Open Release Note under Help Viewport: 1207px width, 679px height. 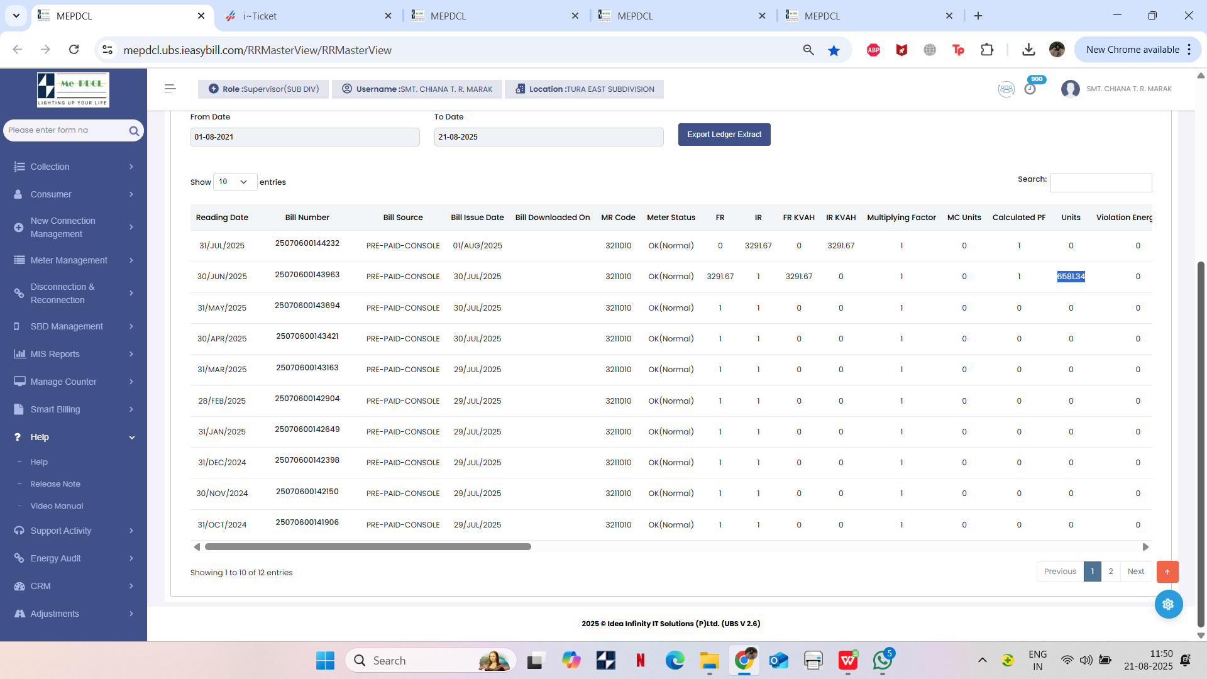click(x=55, y=484)
